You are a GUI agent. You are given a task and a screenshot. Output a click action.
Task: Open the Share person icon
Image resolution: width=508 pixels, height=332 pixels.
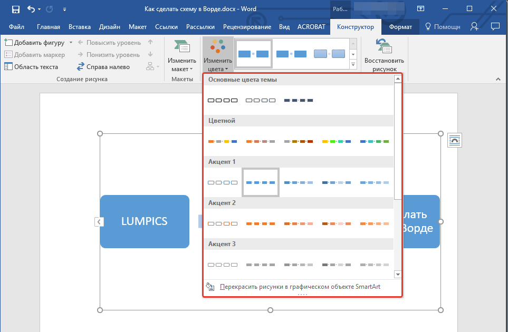pos(474,26)
